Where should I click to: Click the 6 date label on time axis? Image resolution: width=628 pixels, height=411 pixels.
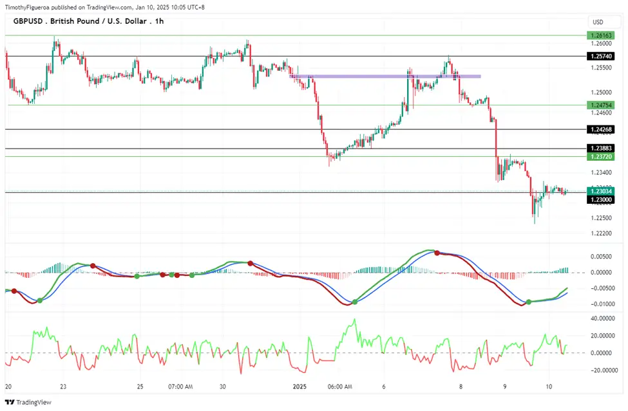pos(384,387)
